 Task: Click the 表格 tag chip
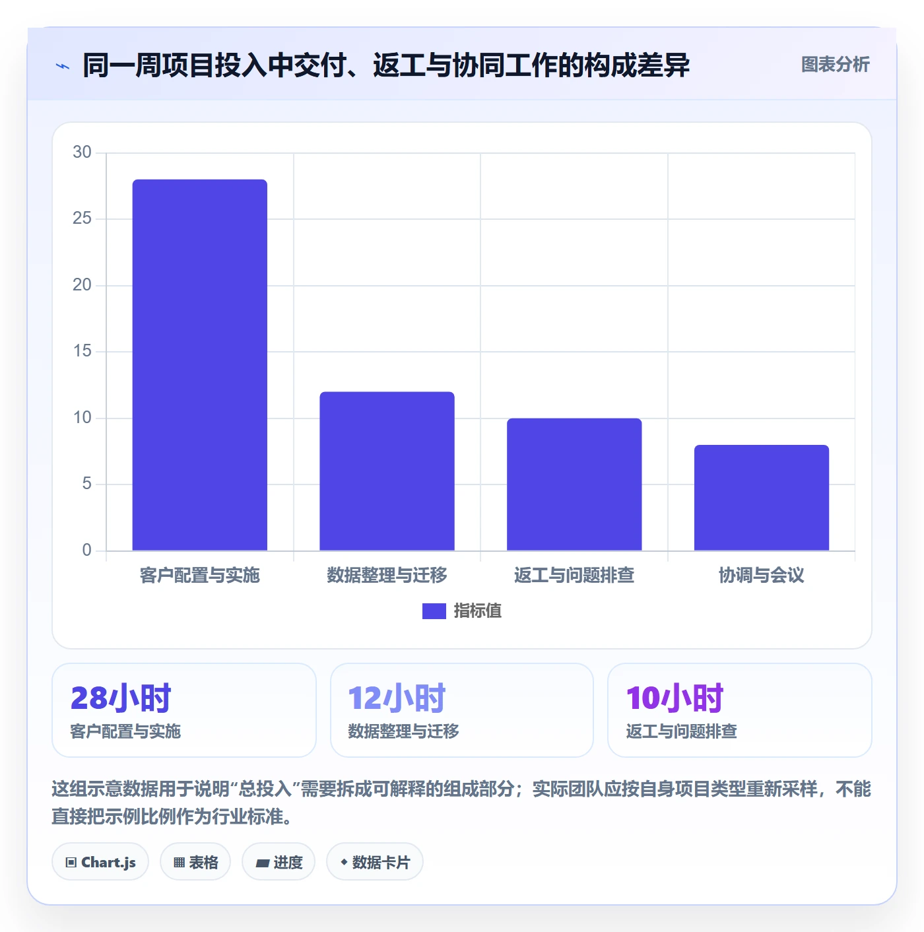(x=195, y=862)
